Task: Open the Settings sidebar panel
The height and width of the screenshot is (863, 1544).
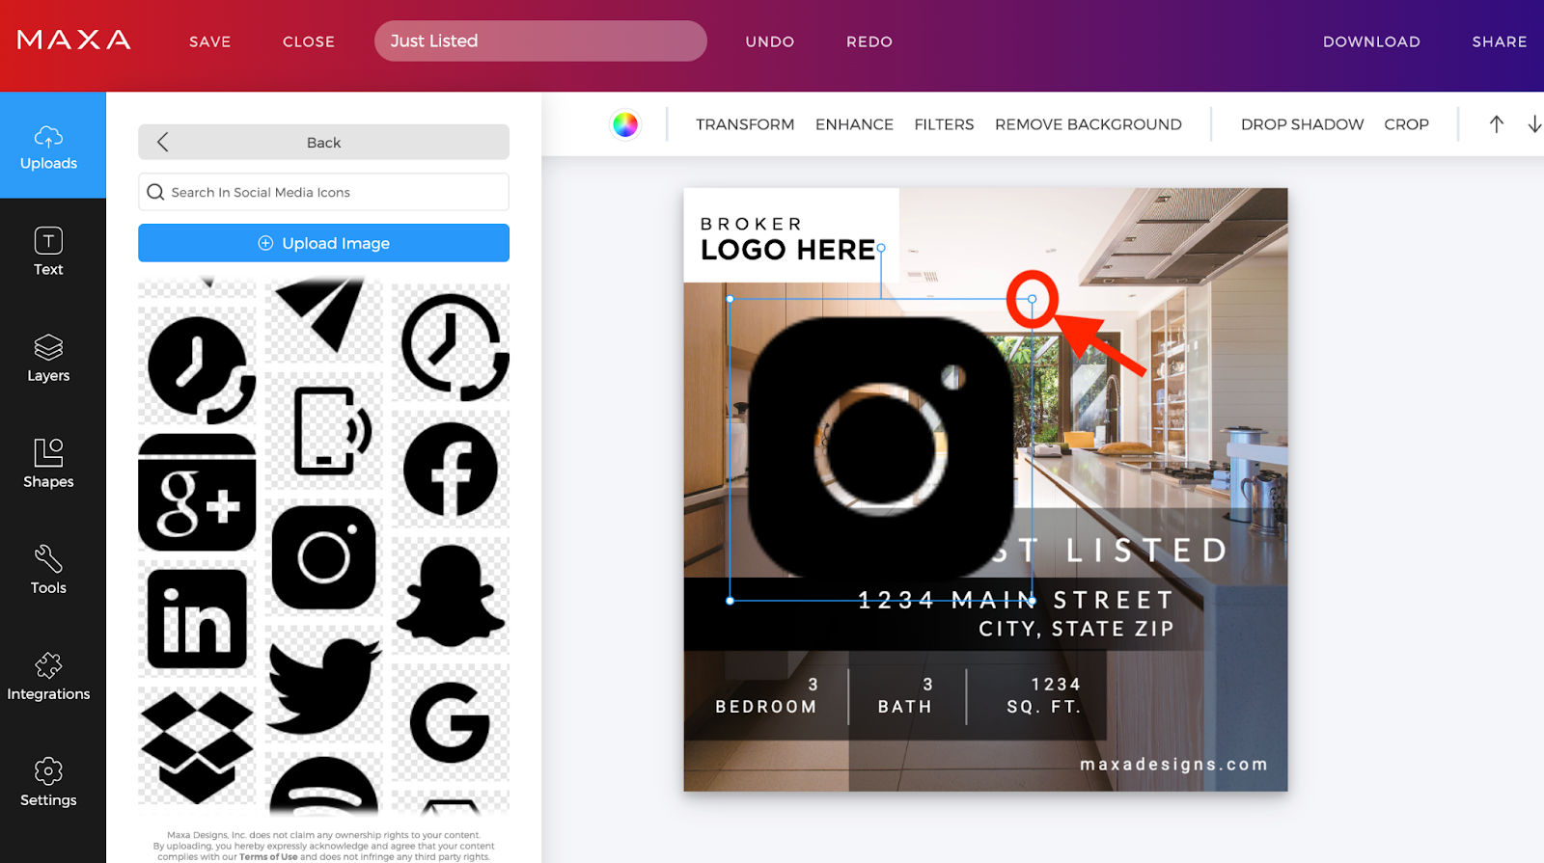Action: click(x=48, y=782)
